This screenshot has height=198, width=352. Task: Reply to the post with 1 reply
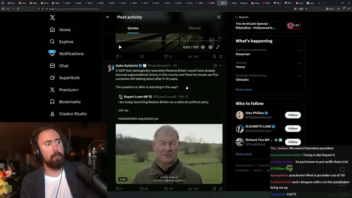119,56
